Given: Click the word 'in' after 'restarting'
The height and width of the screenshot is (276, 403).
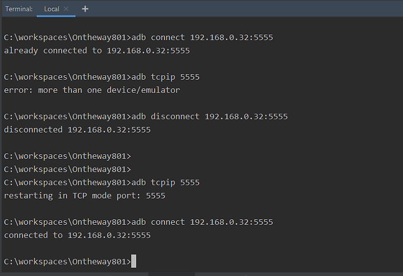Looking at the screenshot, I should click(63, 195).
